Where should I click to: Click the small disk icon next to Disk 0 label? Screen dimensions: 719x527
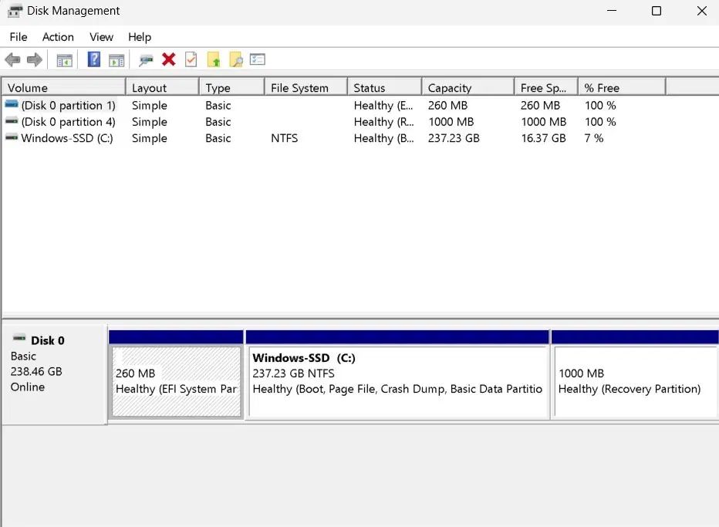(x=19, y=339)
